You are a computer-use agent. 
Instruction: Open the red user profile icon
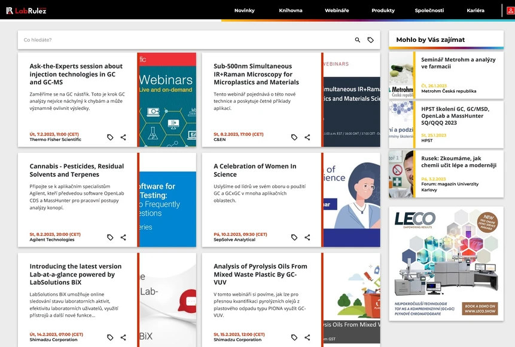(510, 10)
